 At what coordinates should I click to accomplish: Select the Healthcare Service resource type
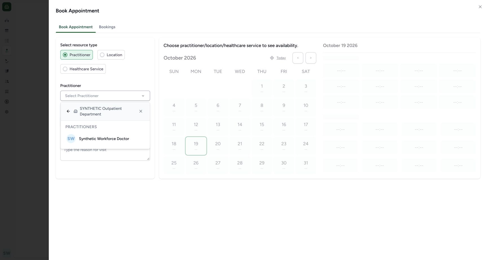(83, 69)
